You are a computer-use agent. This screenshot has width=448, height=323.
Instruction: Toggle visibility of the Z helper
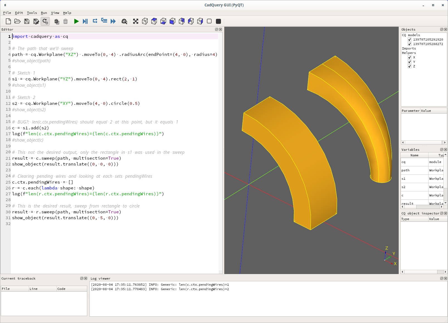pyautogui.click(x=409, y=66)
